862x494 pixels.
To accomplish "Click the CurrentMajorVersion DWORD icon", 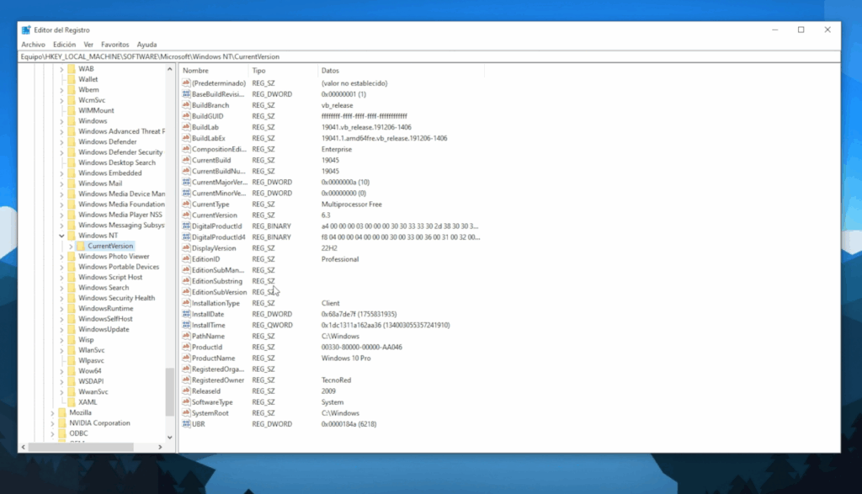I will click(186, 182).
